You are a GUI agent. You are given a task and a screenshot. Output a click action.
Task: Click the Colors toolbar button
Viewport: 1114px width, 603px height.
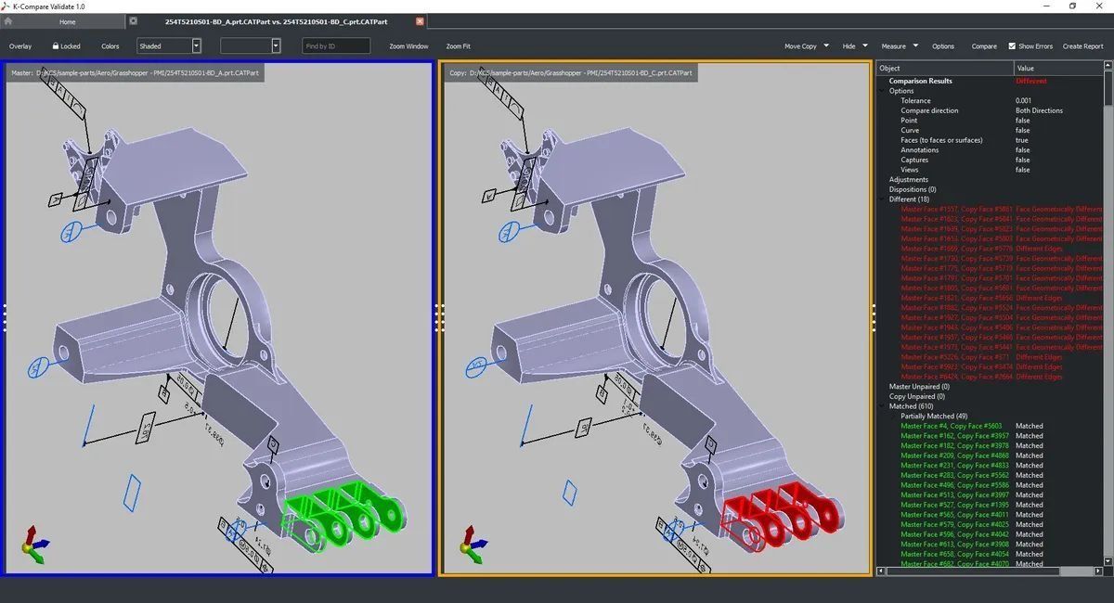click(x=110, y=46)
